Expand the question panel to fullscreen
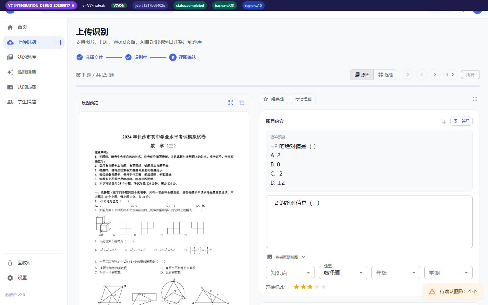 tap(475, 99)
